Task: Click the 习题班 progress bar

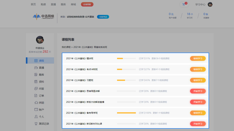Action: click(x=126, y=80)
